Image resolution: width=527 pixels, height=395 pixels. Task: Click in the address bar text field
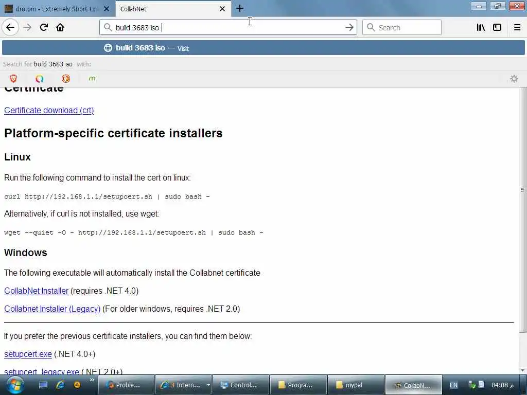tap(229, 27)
